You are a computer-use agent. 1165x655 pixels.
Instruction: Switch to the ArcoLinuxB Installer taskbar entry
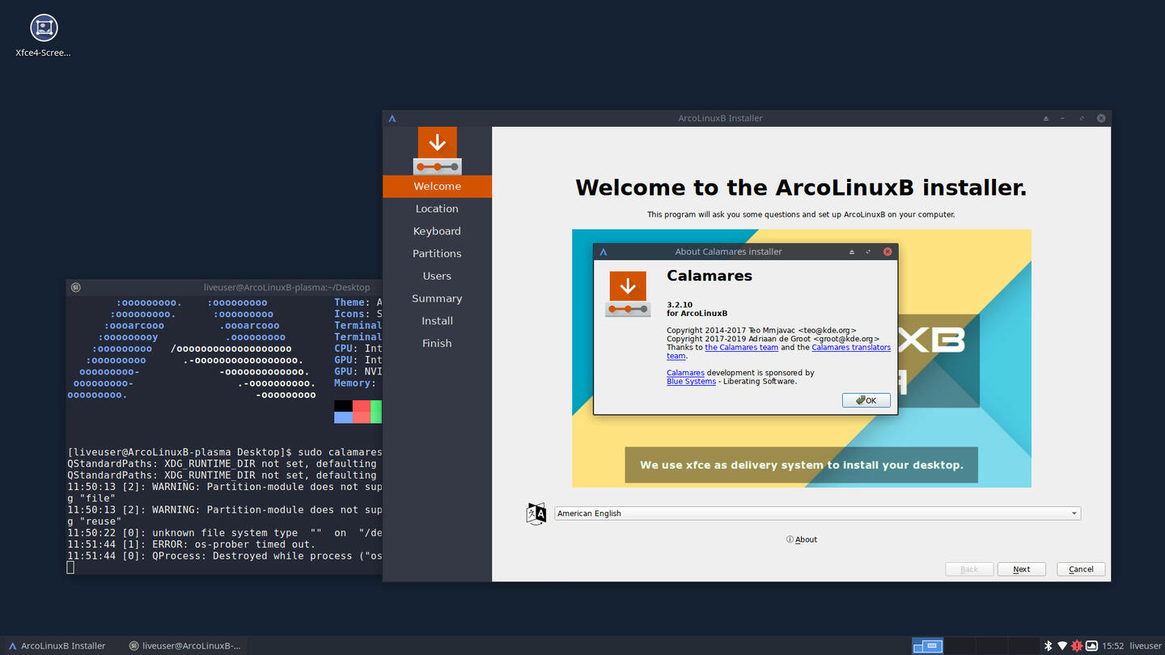57,646
